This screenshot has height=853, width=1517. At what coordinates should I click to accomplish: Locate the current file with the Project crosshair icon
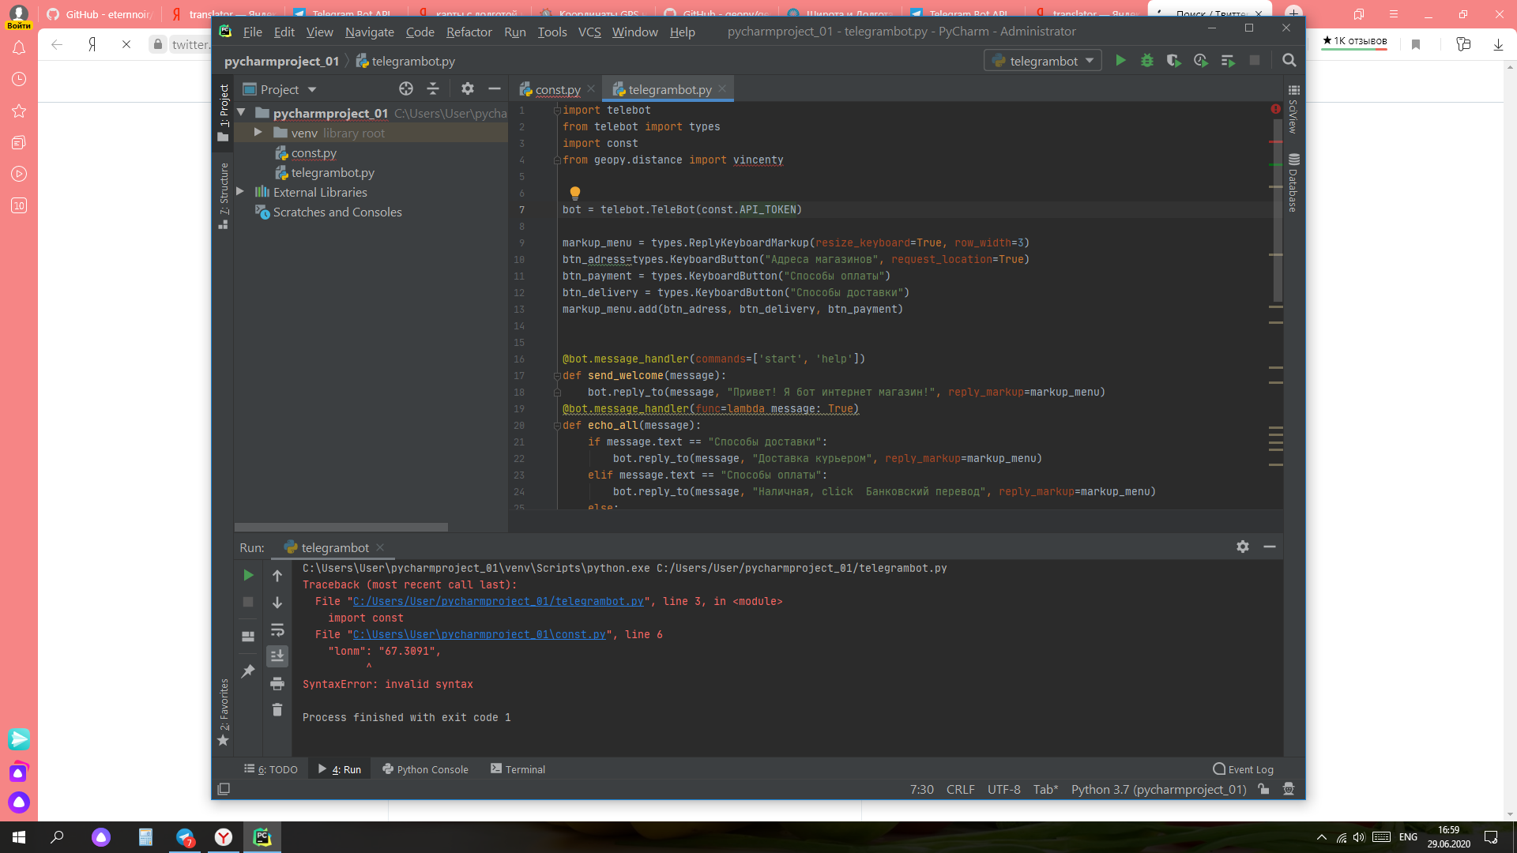tap(406, 89)
